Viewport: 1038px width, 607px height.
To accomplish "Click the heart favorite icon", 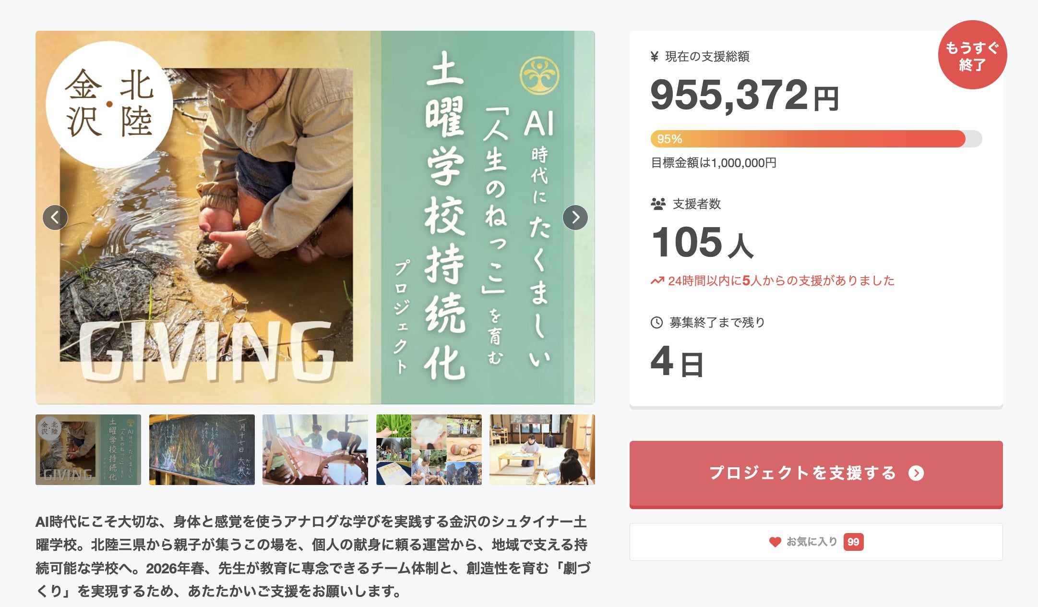I will point(775,542).
